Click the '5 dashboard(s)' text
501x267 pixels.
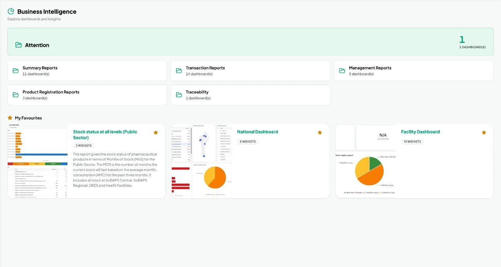361,74
